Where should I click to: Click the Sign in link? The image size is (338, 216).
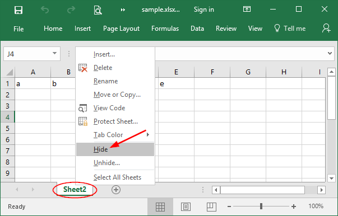pos(203,10)
